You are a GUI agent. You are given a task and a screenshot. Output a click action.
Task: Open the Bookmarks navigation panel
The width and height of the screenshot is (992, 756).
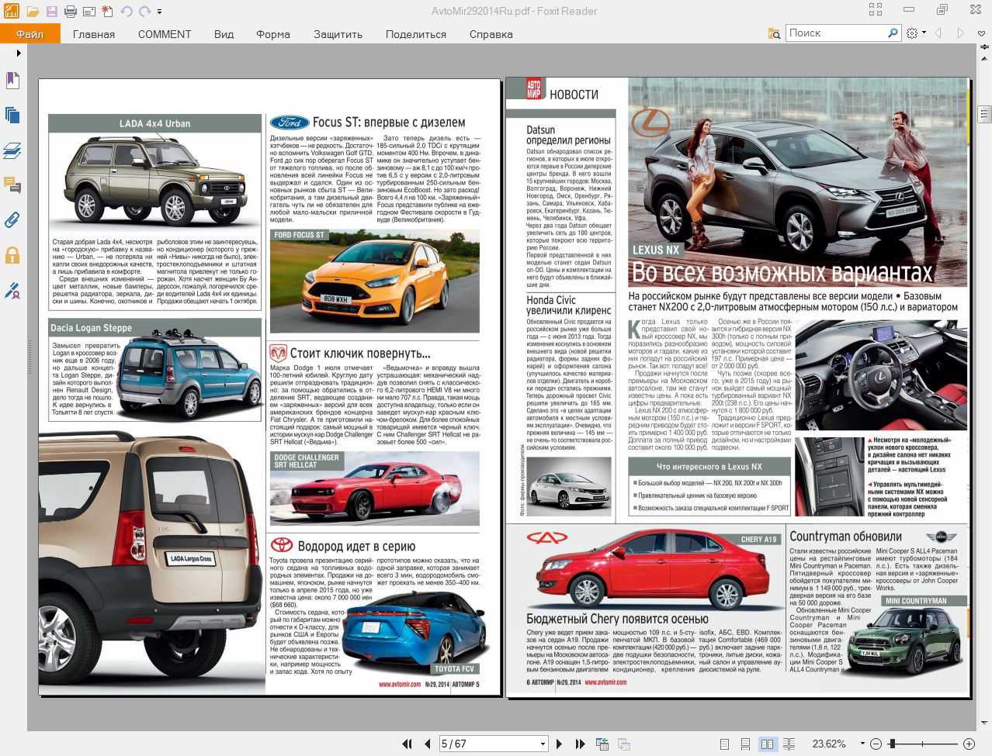pyautogui.click(x=12, y=81)
